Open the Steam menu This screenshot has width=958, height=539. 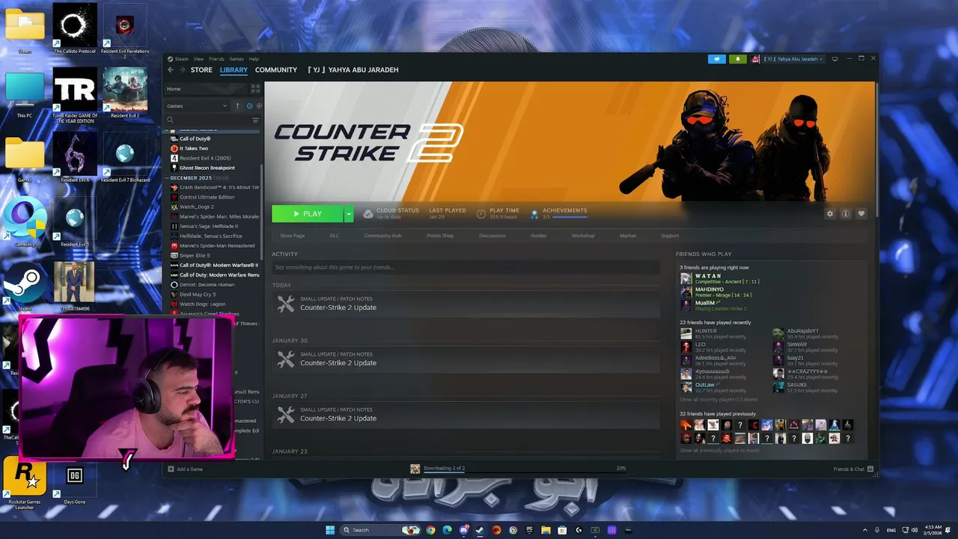coord(180,58)
